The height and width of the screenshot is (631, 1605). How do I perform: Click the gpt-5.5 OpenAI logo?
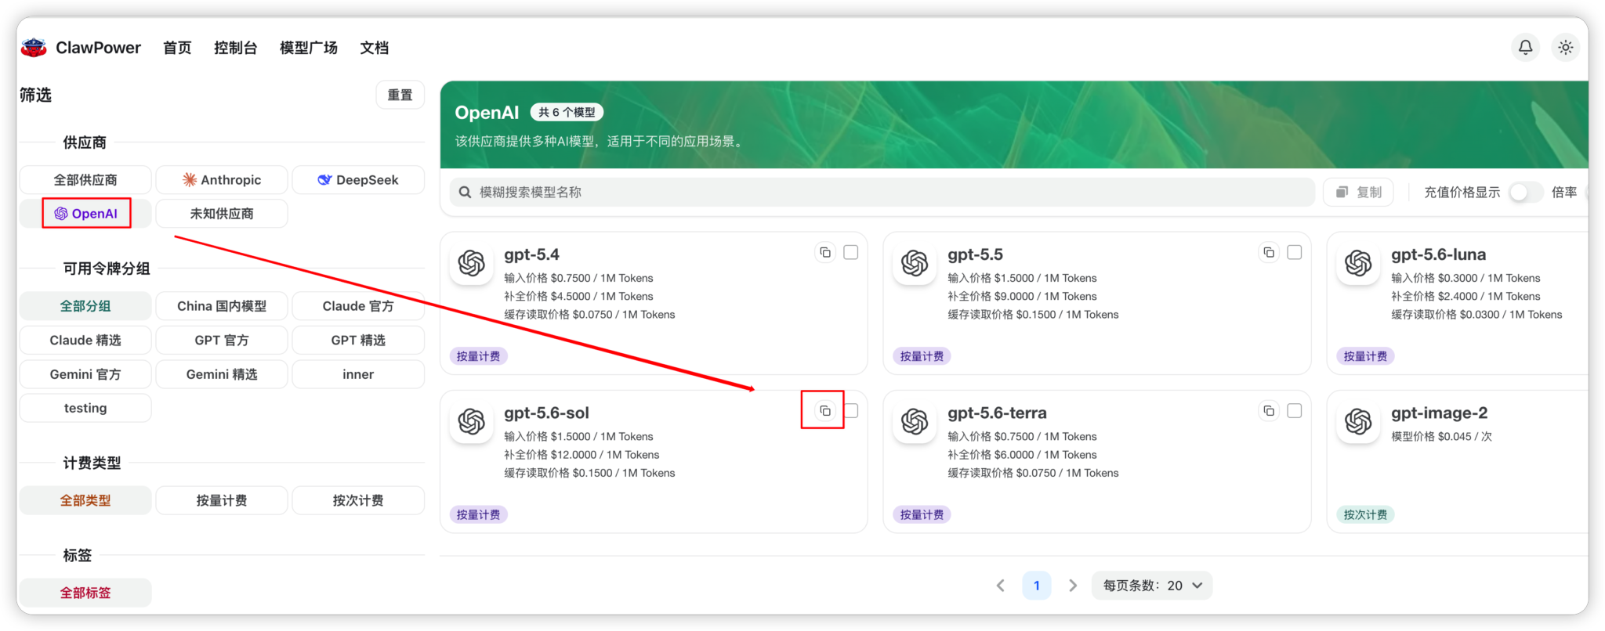point(915,263)
